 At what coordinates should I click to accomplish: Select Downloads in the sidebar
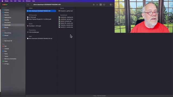[x=13, y=25]
